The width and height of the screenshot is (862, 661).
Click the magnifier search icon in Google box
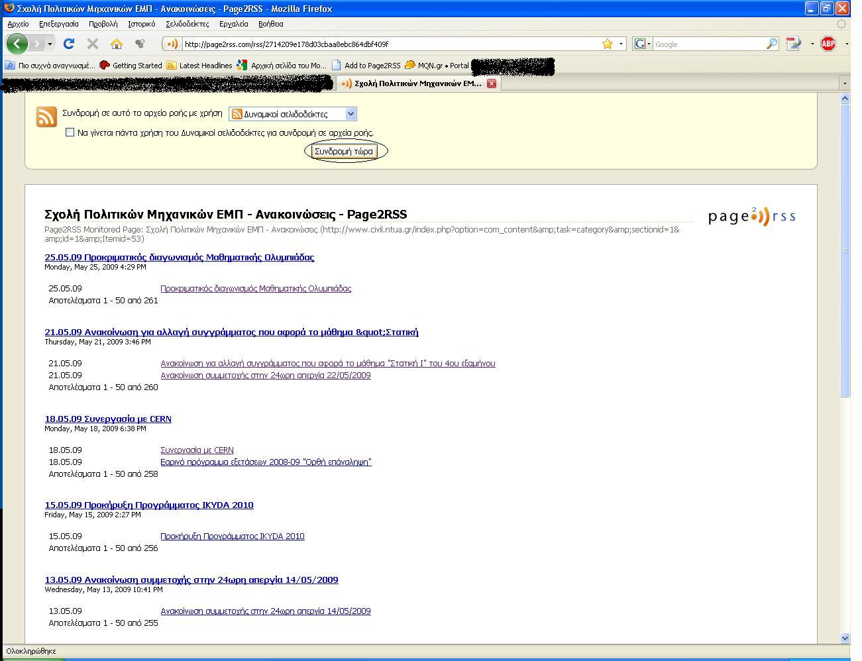(771, 44)
